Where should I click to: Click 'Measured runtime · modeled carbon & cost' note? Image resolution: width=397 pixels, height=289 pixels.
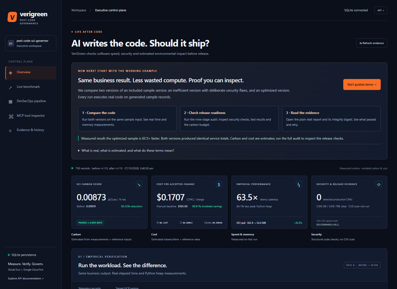(363, 168)
